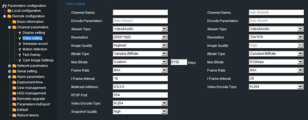Screen dimensions: 308x120
Task: Collapse the Channel parameters tree node
Action: pos(9,28)
